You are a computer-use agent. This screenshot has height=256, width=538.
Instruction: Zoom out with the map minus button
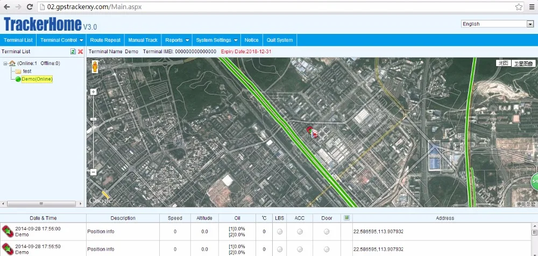94,172
